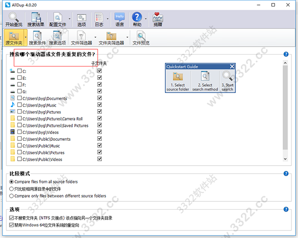Expand the 日志 dropdown arrow
This screenshot has height=238, width=298.
point(108,19)
